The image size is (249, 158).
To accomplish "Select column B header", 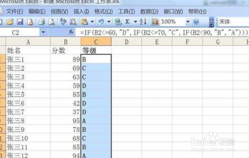I will tap(66, 42).
